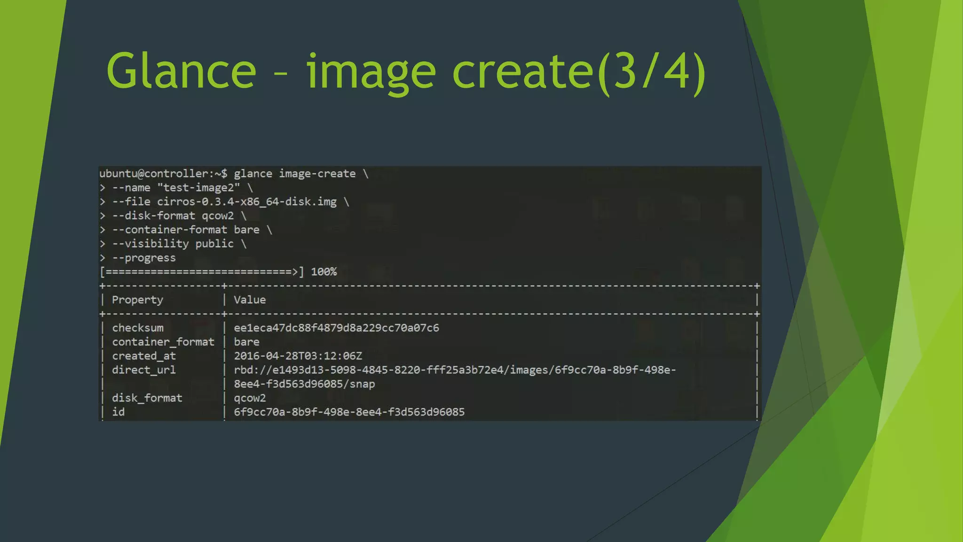Click the 100% upload progress bar
This screenshot has width=963, height=542.
218,272
